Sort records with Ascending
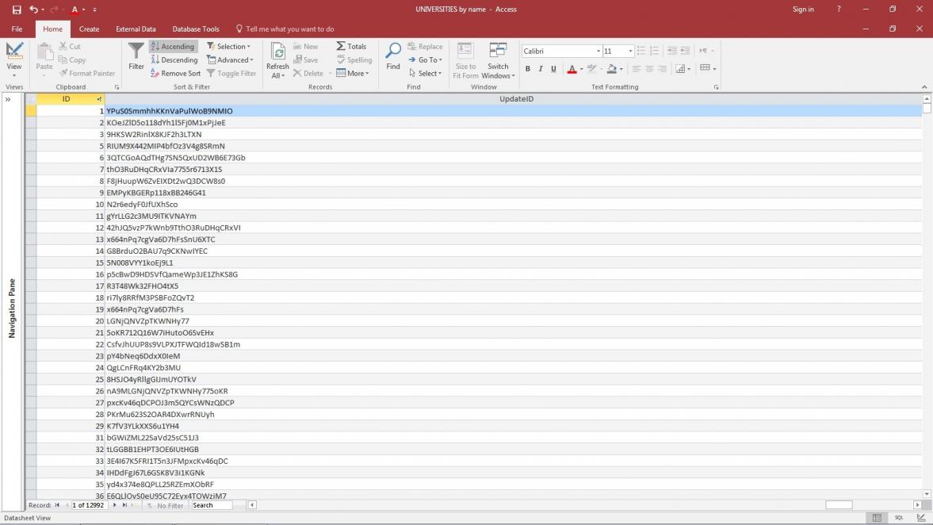This screenshot has height=525, width=933. (173, 47)
